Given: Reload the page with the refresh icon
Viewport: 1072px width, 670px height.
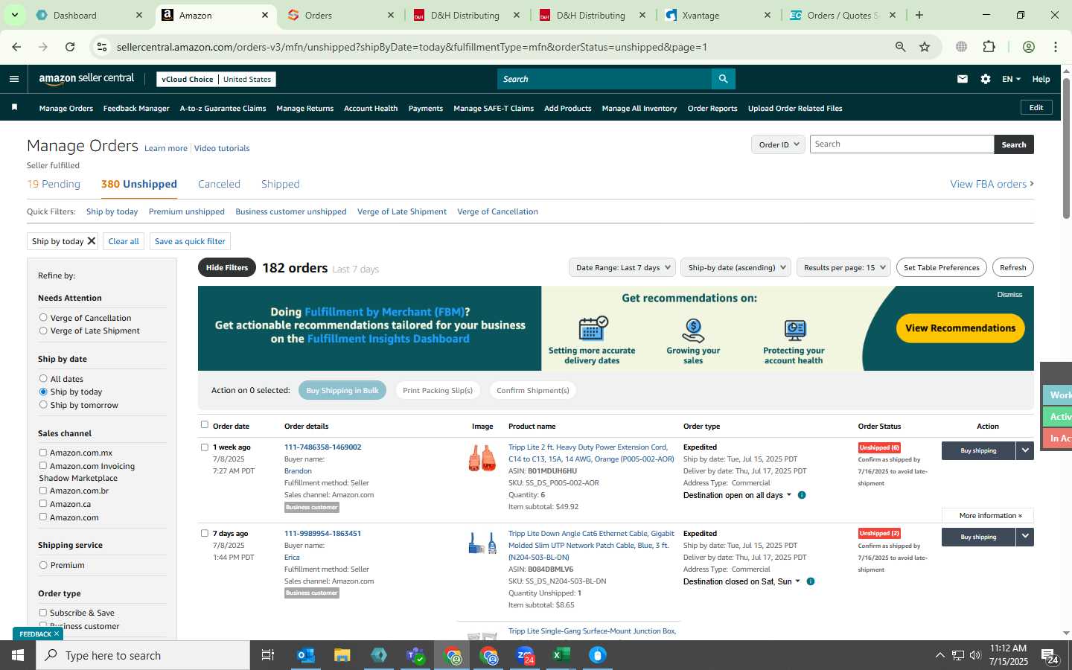Looking at the screenshot, I should tap(70, 47).
